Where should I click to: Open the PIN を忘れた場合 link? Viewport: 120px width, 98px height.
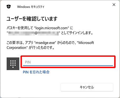[36, 72]
